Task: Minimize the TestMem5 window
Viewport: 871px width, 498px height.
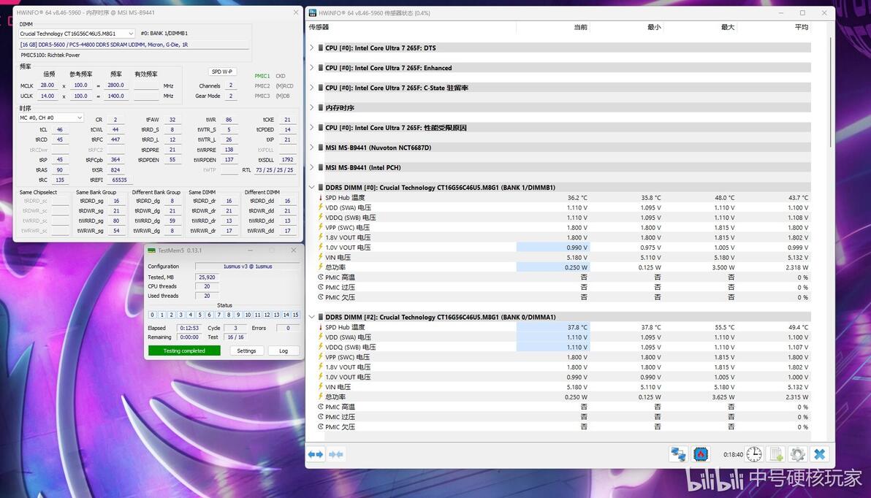Action: (x=250, y=250)
